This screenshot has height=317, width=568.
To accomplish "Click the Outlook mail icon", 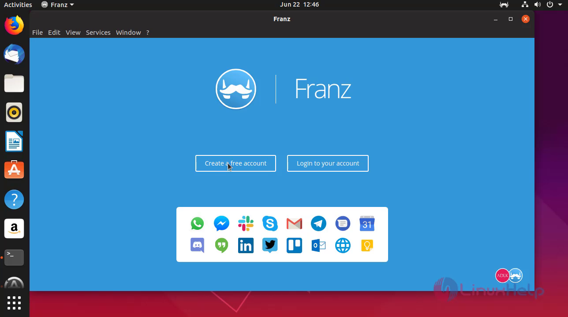I will [x=318, y=246].
